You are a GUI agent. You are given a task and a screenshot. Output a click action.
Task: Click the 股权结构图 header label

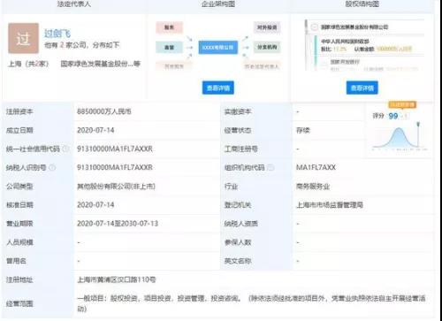(362, 4)
